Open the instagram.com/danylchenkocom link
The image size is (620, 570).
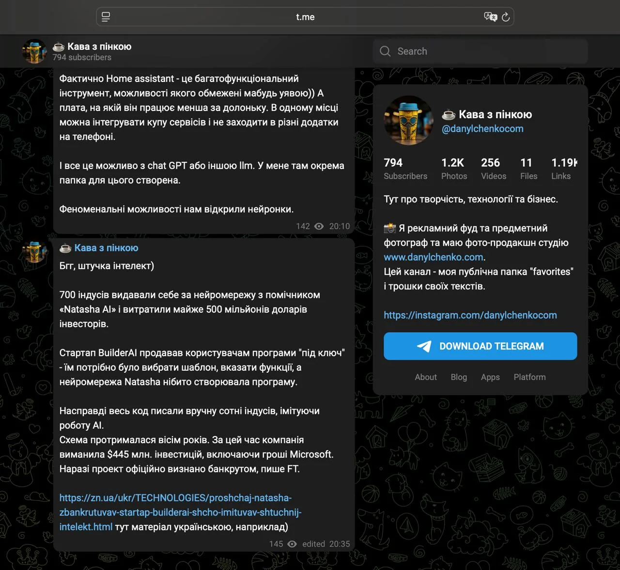[470, 315]
